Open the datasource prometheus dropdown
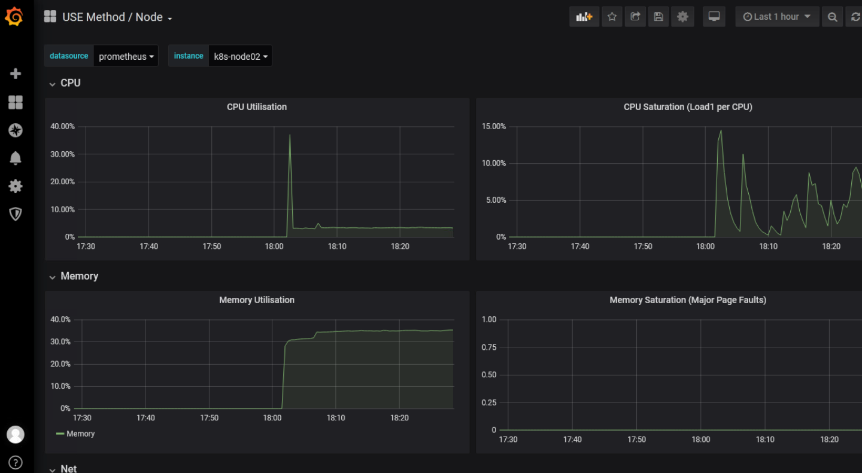 [126, 56]
